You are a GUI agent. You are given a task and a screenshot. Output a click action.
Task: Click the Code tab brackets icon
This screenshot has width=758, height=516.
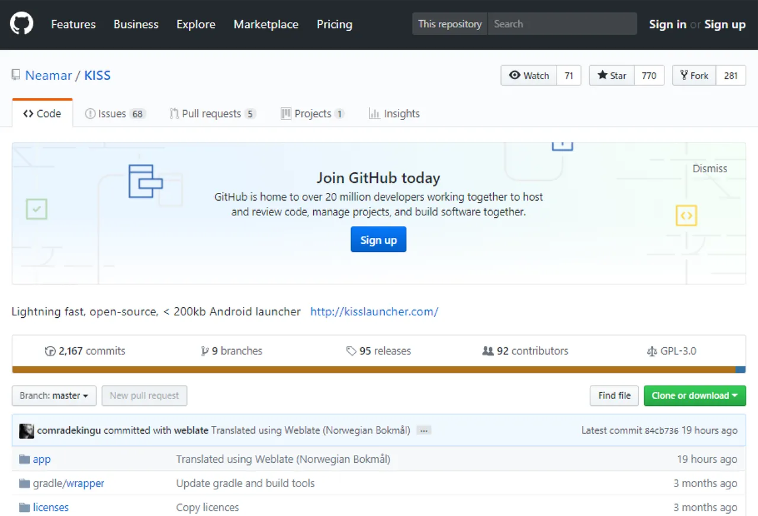28,114
